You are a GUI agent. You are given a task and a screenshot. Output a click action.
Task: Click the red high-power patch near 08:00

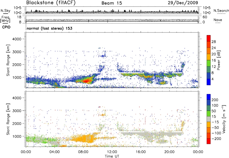point(86,81)
